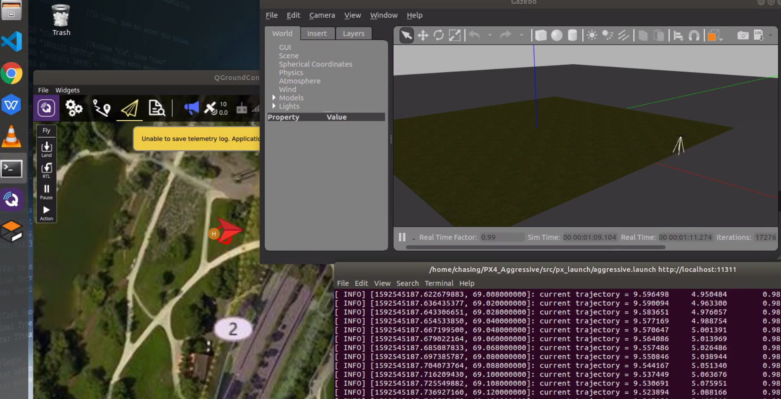Image resolution: width=781 pixels, height=399 pixels.
Task: Open the Plan view in QGroundControl
Action: click(102, 108)
